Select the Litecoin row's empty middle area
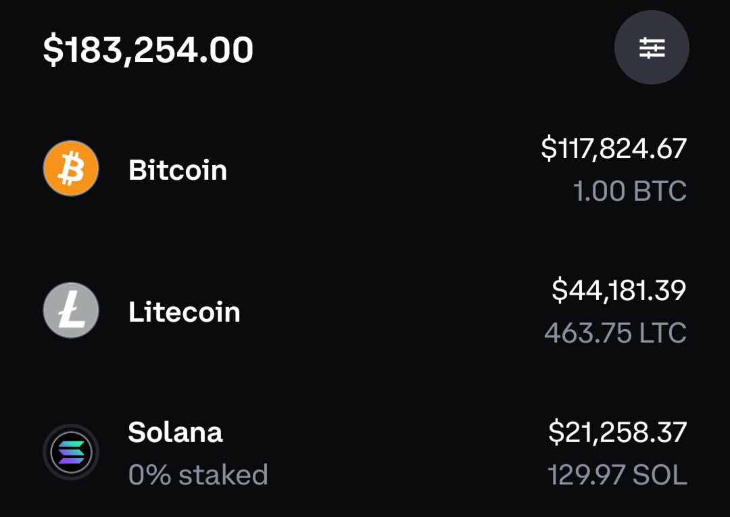The image size is (730, 517). (391, 310)
